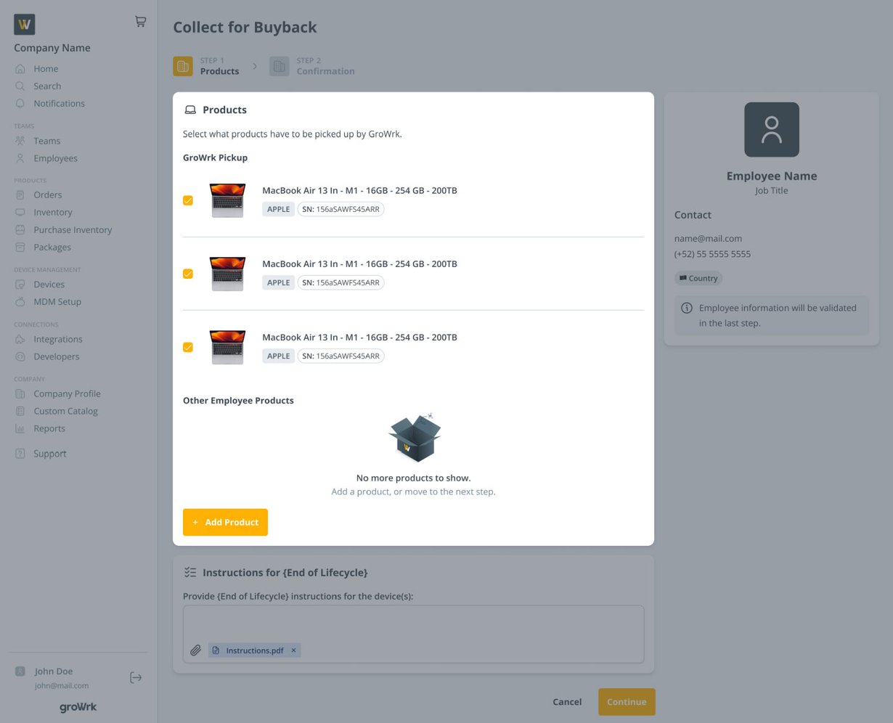This screenshot has height=723, width=893.
Task: Expand the Step 1 Products chevron
Action: [x=255, y=65]
